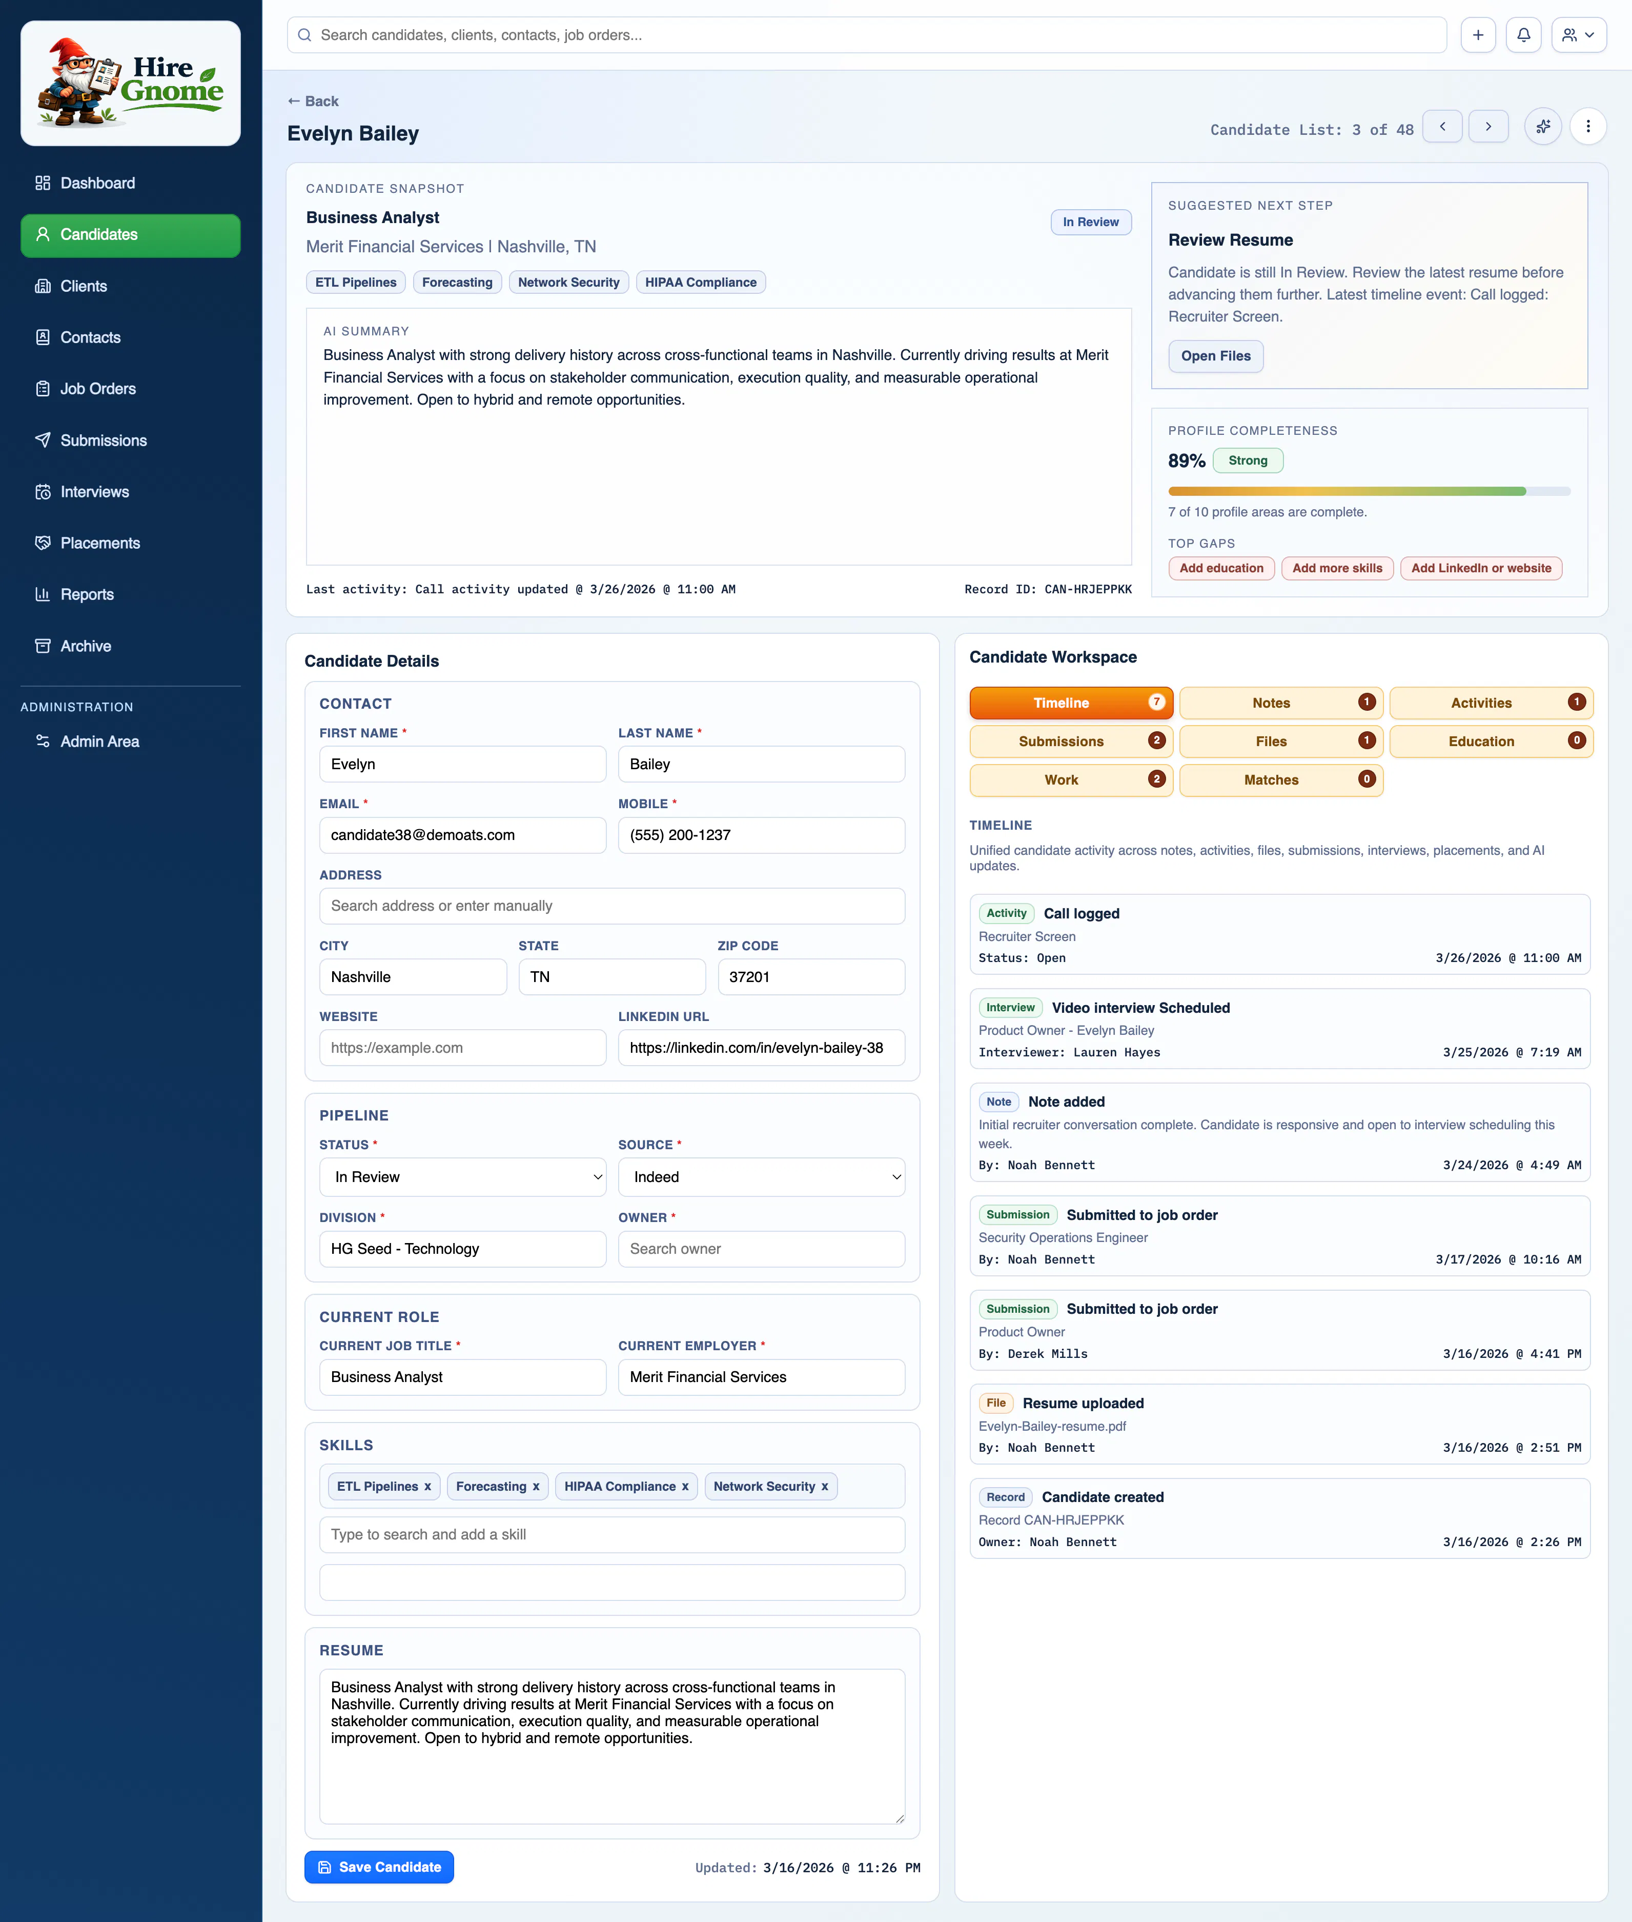This screenshot has width=1632, height=1922.
Task: Click the In Review status badge
Action: (1091, 222)
